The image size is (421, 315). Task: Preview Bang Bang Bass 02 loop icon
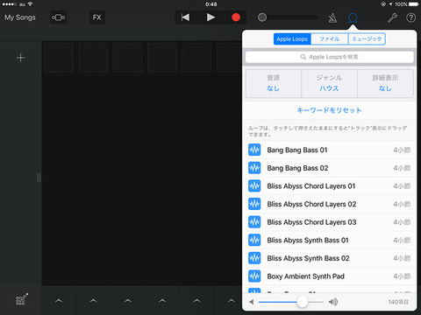coord(254,168)
